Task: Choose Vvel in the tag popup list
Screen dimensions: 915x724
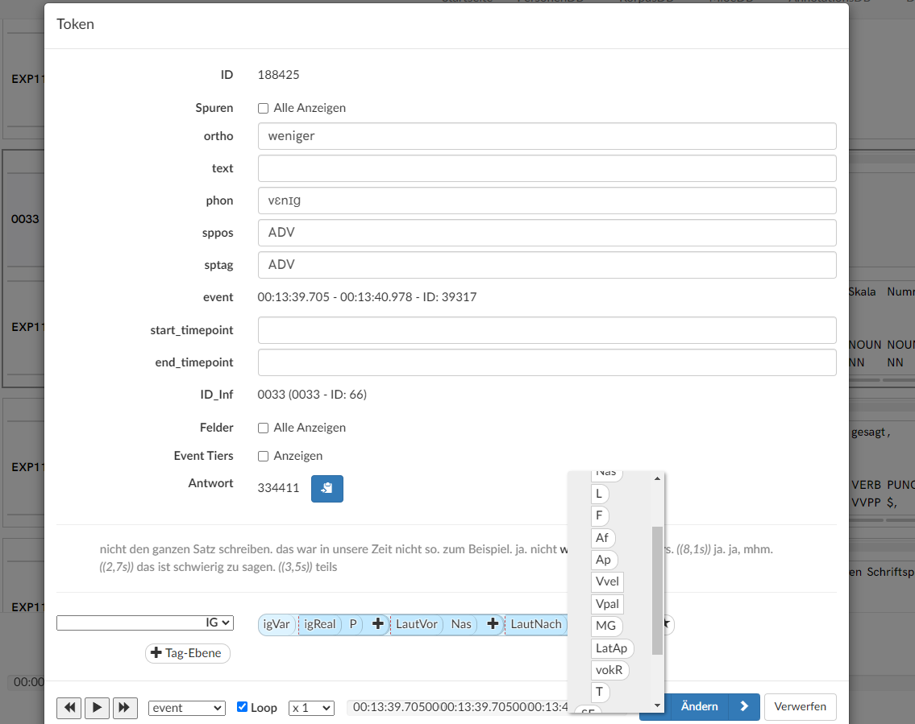Action: tap(608, 581)
